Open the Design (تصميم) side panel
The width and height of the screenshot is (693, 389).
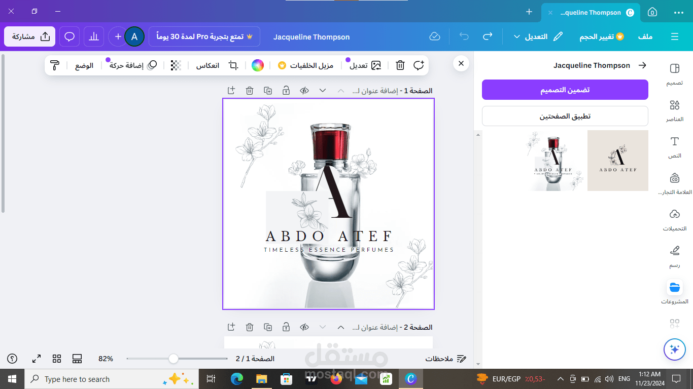(x=674, y=74)
